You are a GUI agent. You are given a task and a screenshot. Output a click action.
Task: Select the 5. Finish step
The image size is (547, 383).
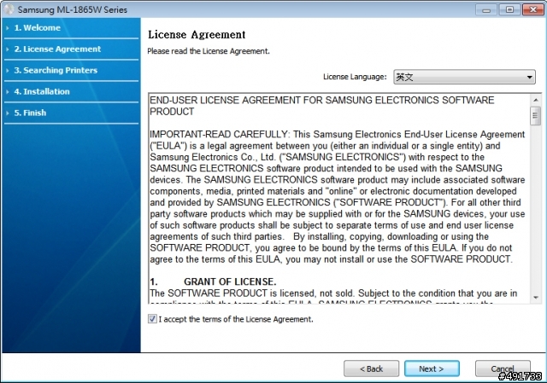coord(30,113)
